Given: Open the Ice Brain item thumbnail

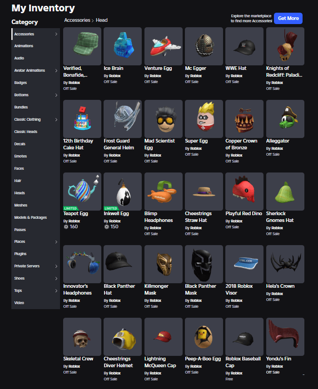Looking at the screenshot, I should 123,46.
